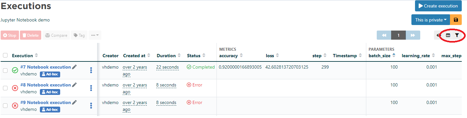Select all executions header checkbox
This screenshot has width=467, height=118.
coord(5,56)
